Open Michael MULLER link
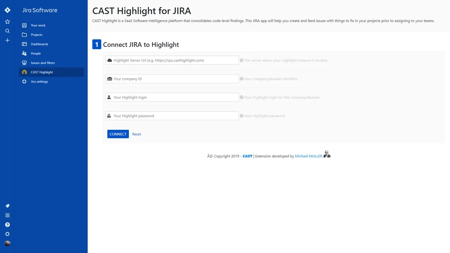The image size is (450, 253). pos(309,156)
